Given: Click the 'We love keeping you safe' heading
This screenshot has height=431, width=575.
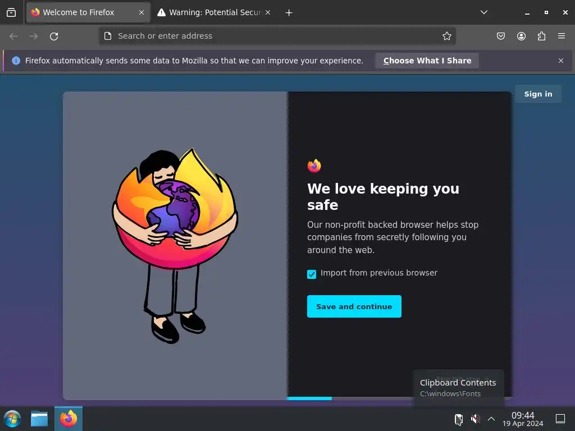Looking at the screenshot, I should coord(383,197).
